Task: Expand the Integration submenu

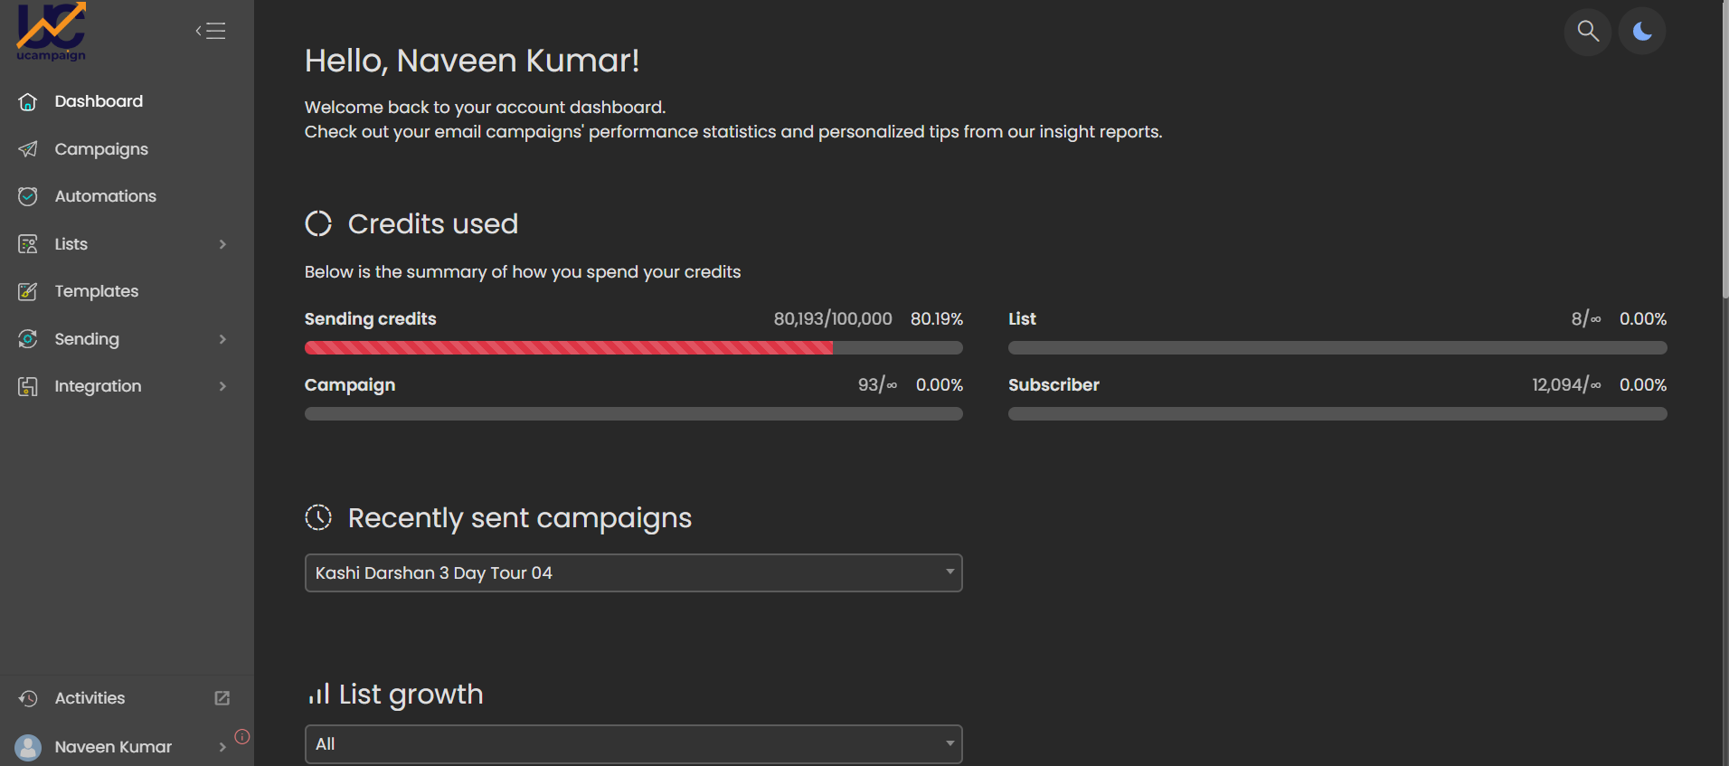Action: (222, 386)
